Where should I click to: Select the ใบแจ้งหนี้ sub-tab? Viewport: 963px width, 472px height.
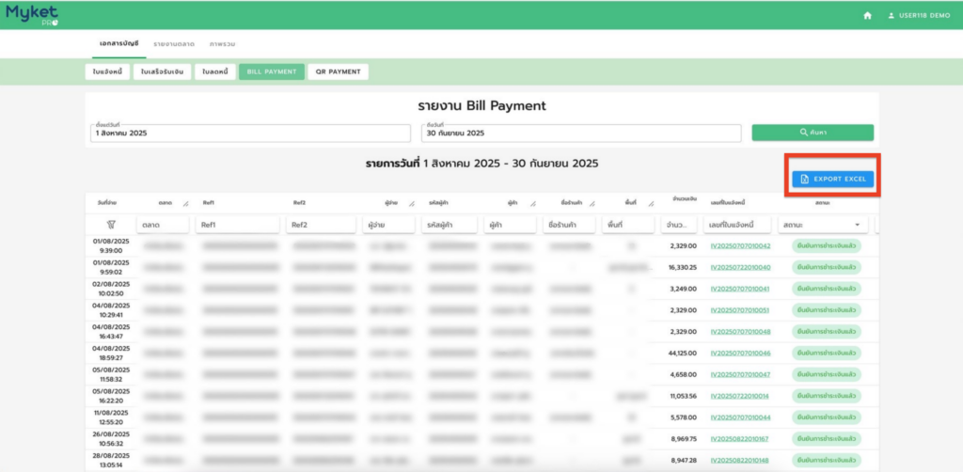pyautogui.click(x=107, y=71)
